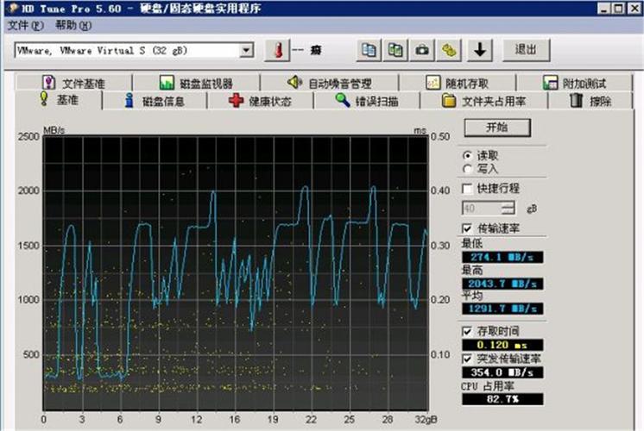Open the 磁盘信息 tab
Image resolution: width=644 pixels, height=431 pixels.
click(x=155, y=101)
